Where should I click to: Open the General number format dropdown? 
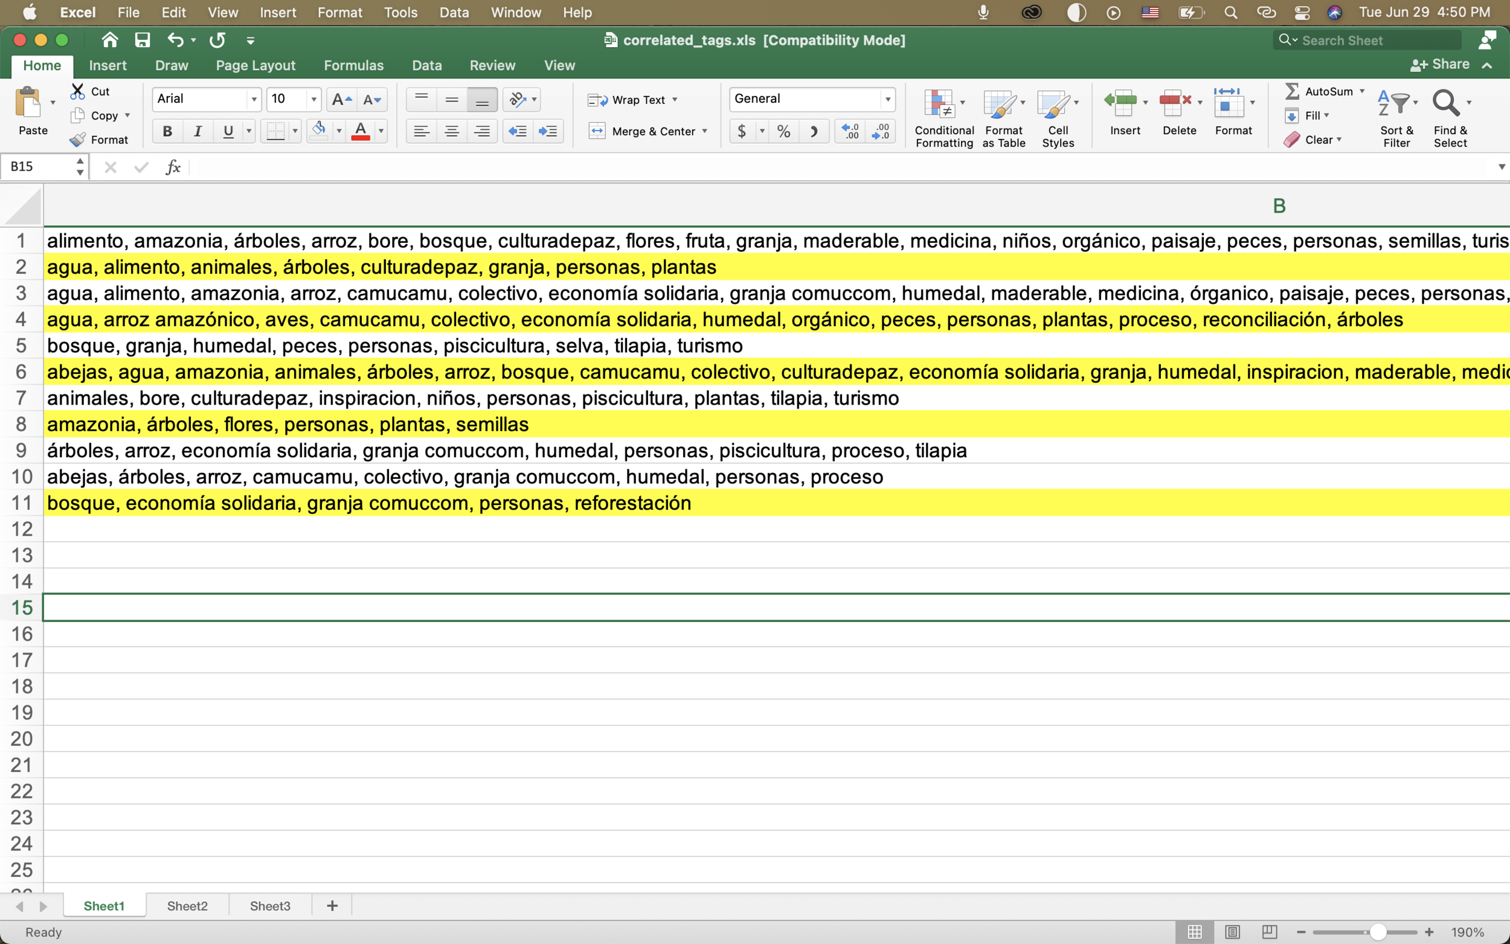coord(888,98)
